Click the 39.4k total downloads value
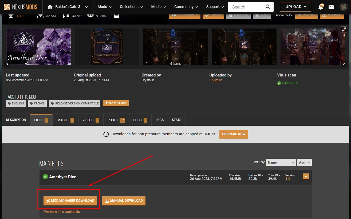Screen dimensions: 351x219 273,179
